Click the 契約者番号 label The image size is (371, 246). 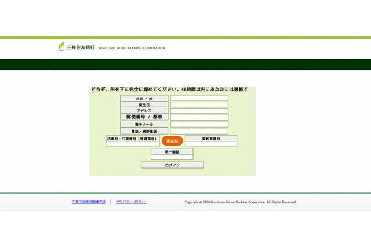pyautogui.click(x=211, y=139)
